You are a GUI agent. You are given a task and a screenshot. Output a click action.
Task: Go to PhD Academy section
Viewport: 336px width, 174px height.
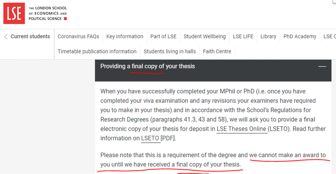pyautogui.click(x=300, y=37)
